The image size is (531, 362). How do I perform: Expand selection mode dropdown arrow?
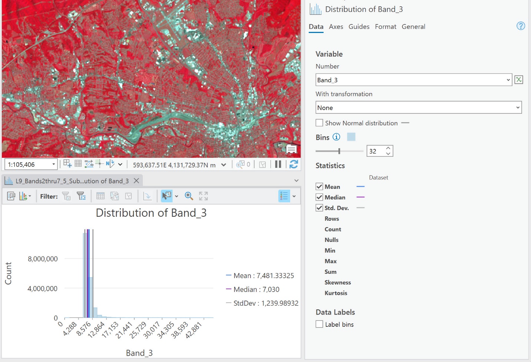(x=177, y=196)
